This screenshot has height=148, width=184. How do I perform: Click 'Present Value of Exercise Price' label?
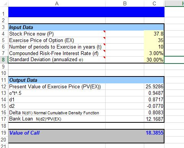tap(55, 87)
